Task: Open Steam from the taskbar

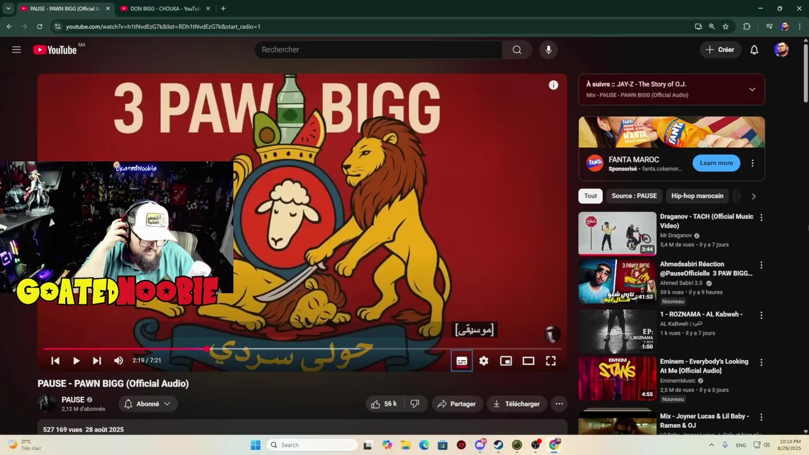Action: pyautogui.click(x=498, y=445)
